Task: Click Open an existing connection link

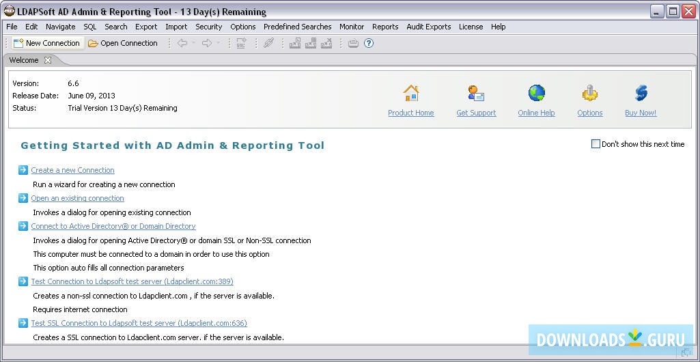Action: click(78, 198)
